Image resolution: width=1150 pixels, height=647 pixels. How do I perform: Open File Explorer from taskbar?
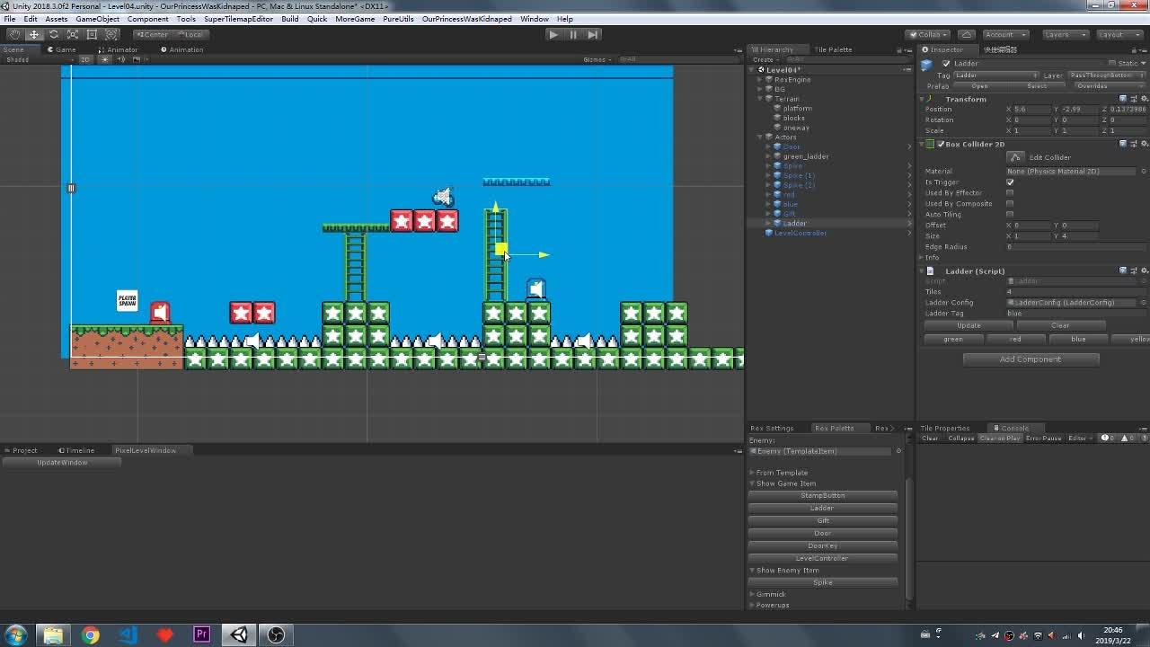click(53, 635)
